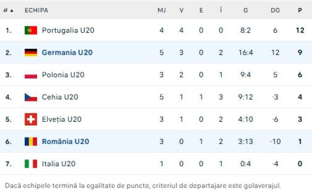312x193 pixels.
Task: Click the Romania flag icon
Action: (x=31, y=142)
